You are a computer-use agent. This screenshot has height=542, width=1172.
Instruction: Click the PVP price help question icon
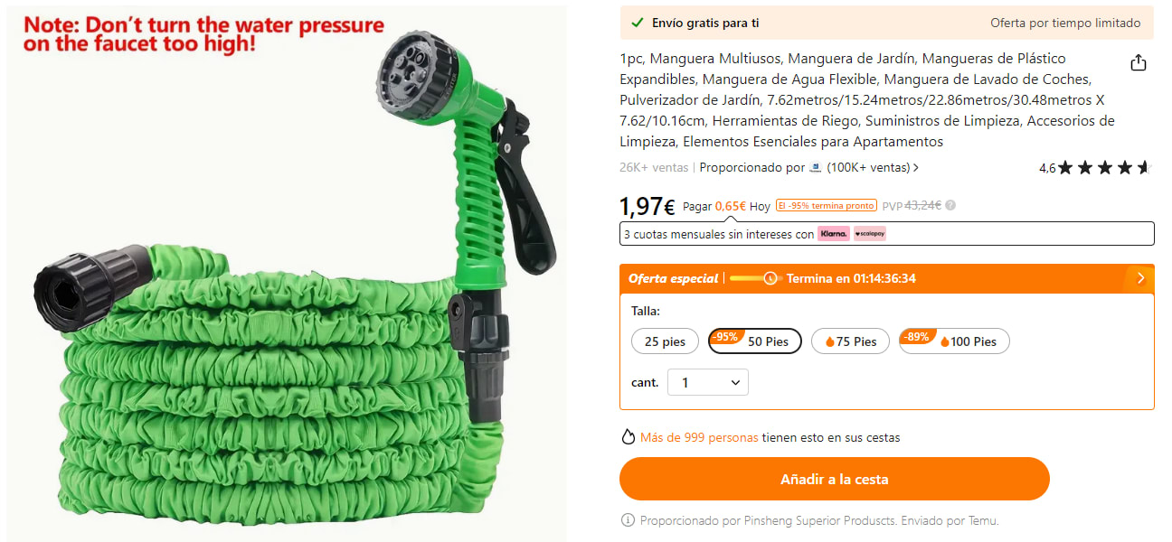coord(950,206)
